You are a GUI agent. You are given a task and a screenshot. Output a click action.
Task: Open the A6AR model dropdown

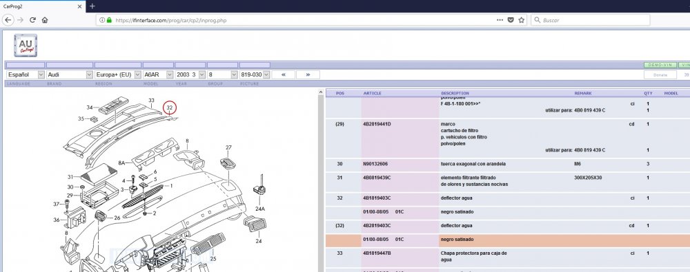click(158, 74)
